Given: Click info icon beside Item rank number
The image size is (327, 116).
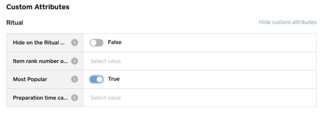Looking at the screenshot, I should tap(75, 61).
